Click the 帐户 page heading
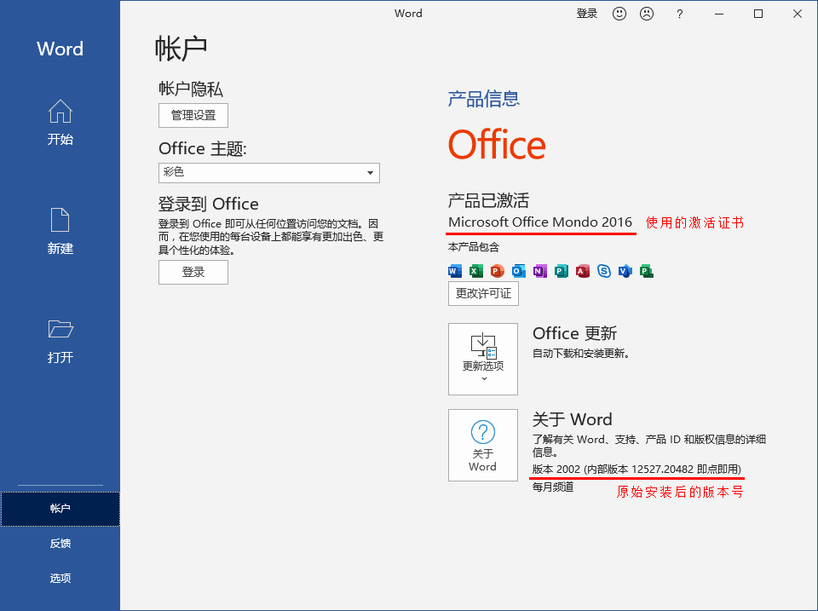 [x=181, y=49]
